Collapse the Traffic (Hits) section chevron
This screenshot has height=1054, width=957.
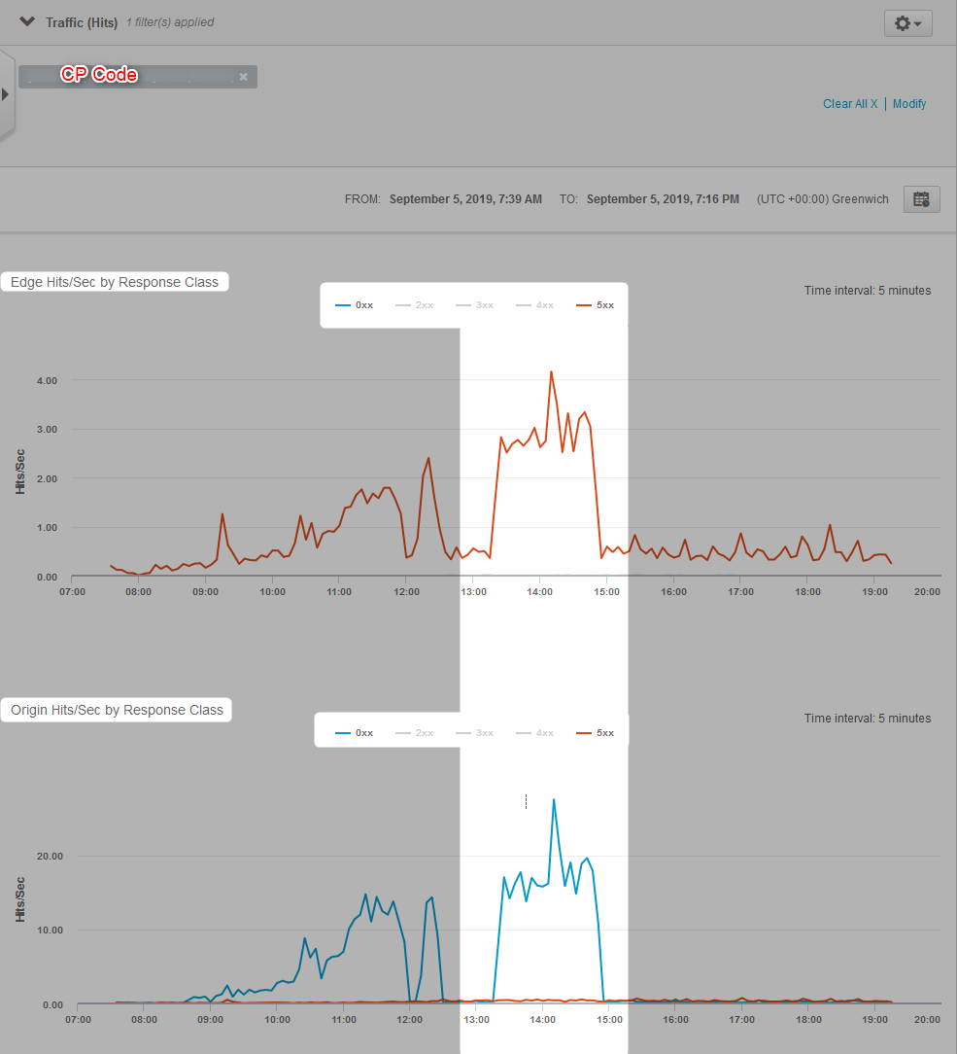(x=28, y=21)
